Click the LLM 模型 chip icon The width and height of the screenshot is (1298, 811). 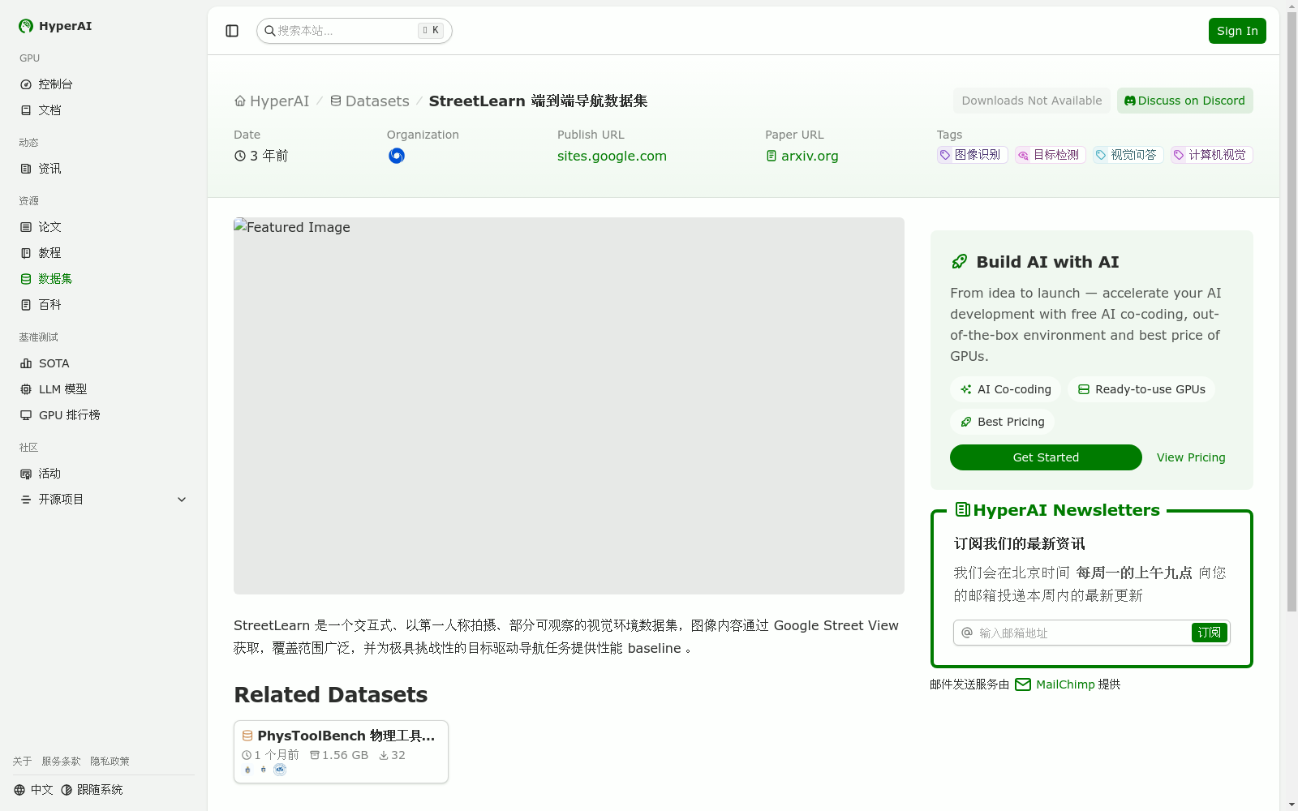pyautogui.click(x=26, y=389)
